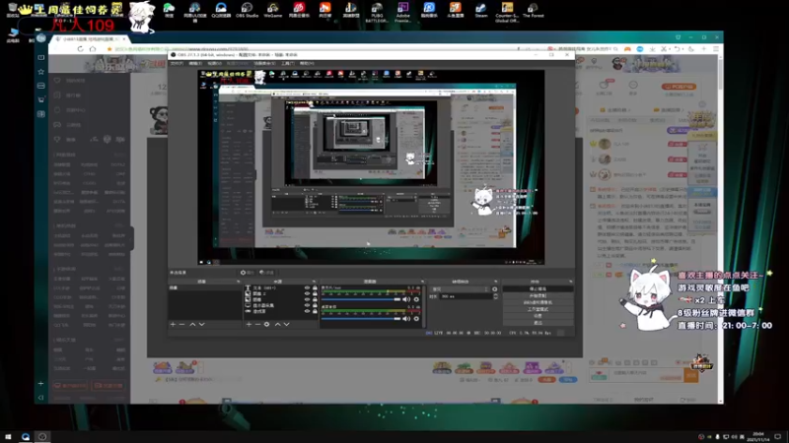
Task: Toggle lock on Image 2 source
Action: click(x=315, y=293)
